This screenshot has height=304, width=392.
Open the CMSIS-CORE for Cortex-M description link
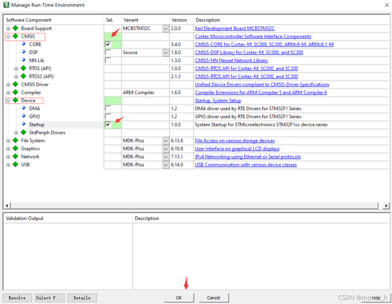pyautogui.click(x=264, y=45)
